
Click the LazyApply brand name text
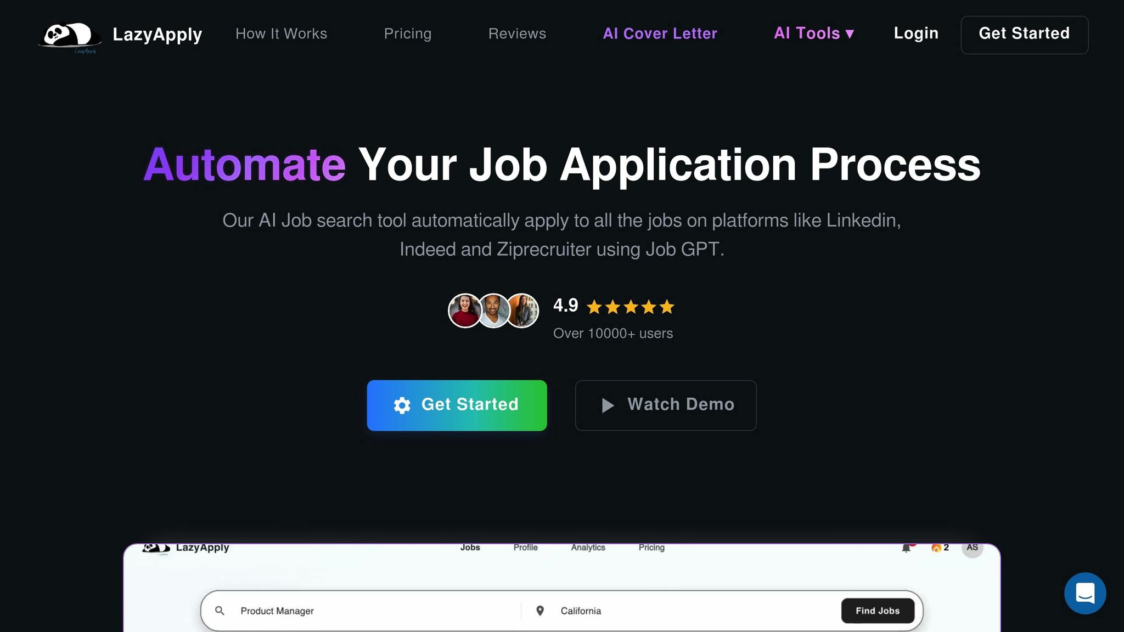(158, 35)
